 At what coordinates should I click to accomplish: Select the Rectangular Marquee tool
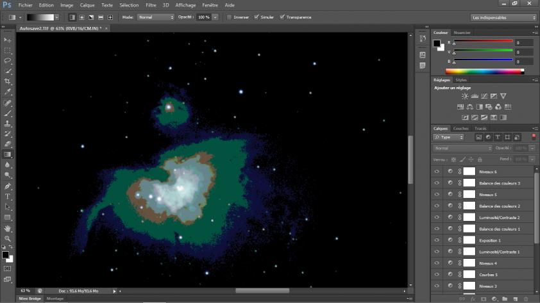7,51
